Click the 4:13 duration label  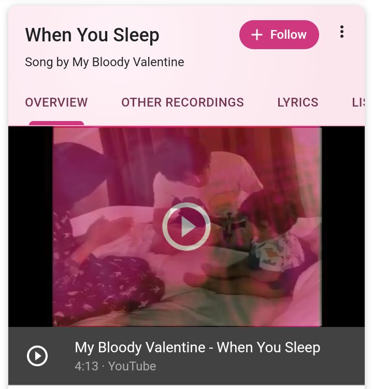87,366
